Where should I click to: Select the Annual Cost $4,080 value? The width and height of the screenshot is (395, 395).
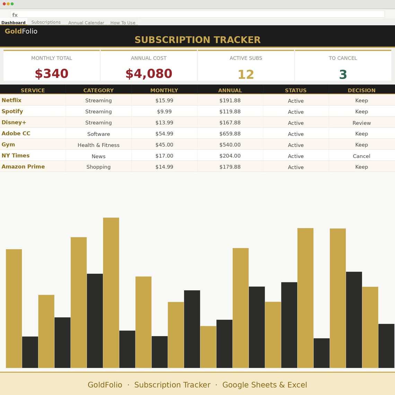pos(149,73)
